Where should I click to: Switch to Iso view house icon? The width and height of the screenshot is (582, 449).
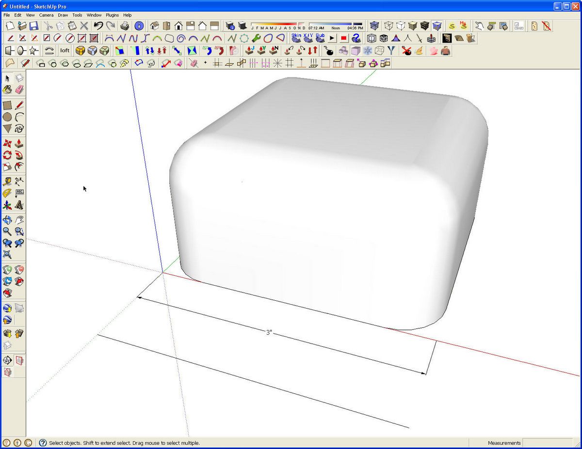(x=155, y=26)
